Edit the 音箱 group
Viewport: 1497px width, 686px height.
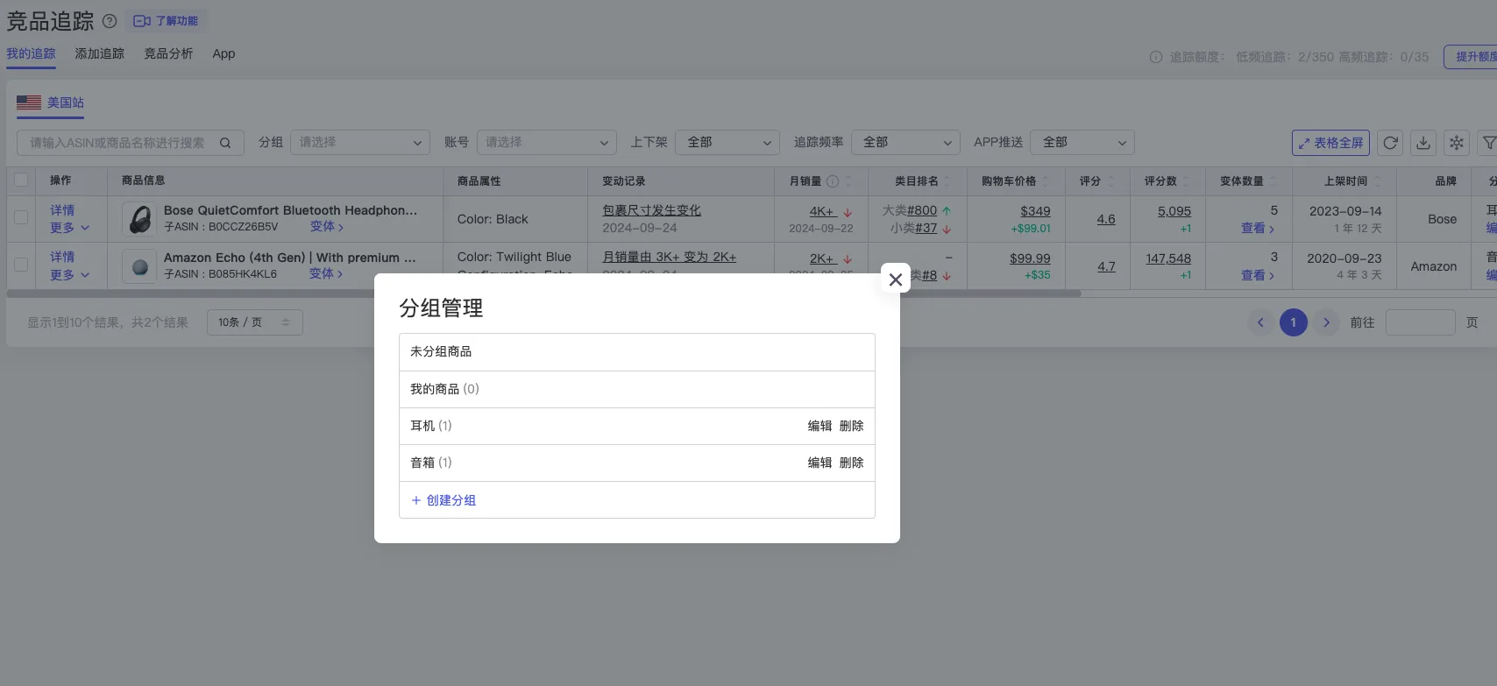[819, 463]
